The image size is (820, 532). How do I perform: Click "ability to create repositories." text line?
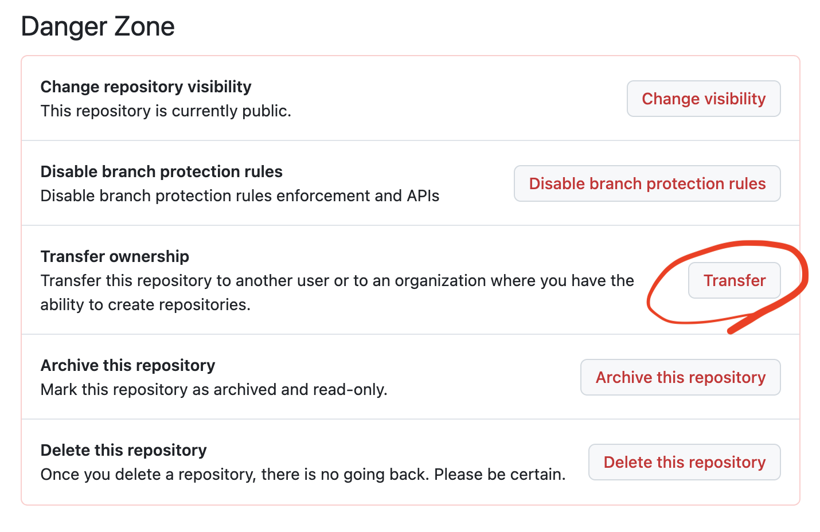(145, 304)
